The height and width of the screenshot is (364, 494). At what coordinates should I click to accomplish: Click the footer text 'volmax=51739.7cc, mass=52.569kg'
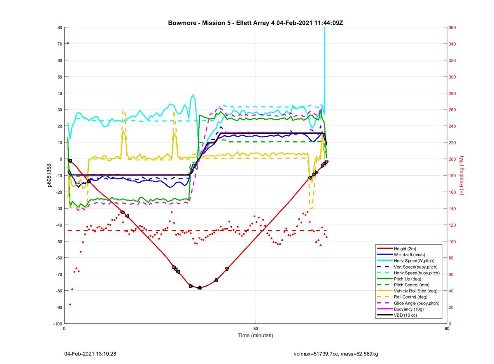point(336,354)
